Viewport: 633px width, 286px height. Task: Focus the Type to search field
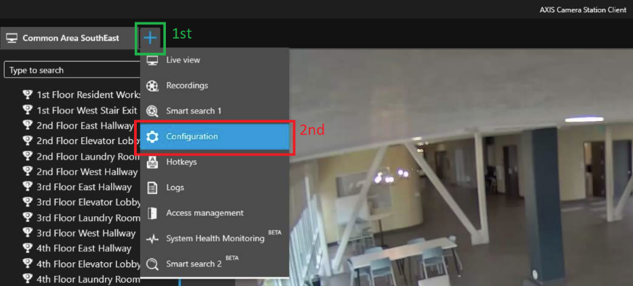pos(72,70)
